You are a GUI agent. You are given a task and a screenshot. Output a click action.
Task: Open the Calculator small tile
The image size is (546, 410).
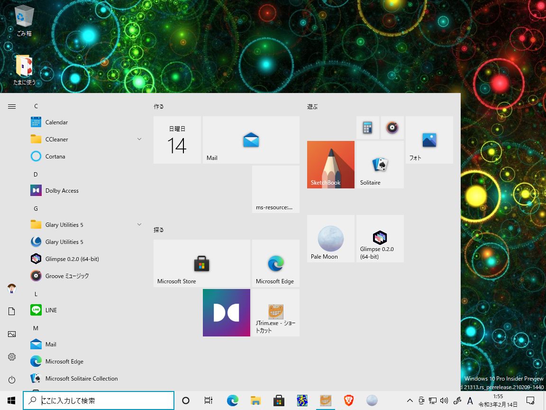[367, 128]
